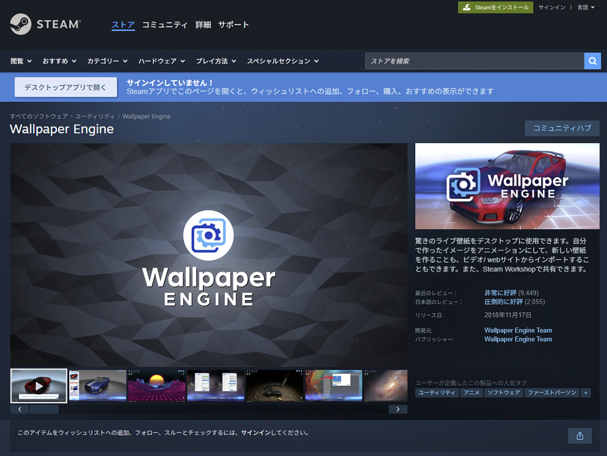
Task: Click サインイン link in wishlist notice
Action: coord(255,433)
